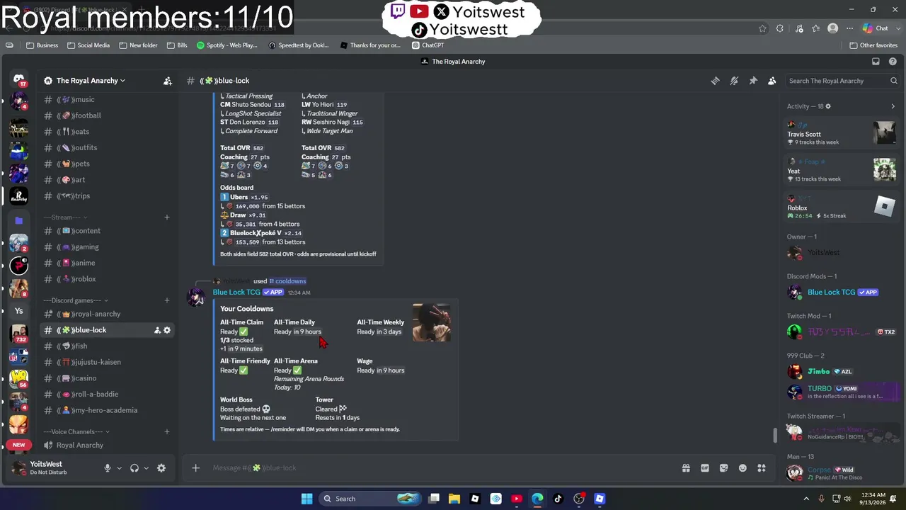The image size is (906, 510).
Task: Open the sticker picker
Action: [x=723, y=468]
